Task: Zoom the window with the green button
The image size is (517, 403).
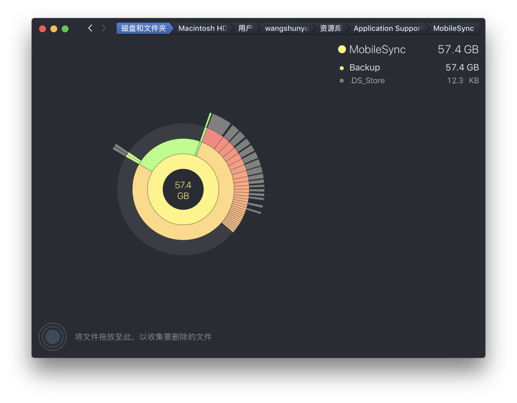Action: click(x=65, y=29)
